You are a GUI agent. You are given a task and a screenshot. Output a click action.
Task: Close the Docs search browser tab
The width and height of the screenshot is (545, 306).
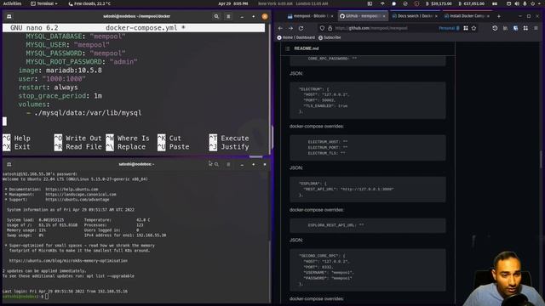(436, 16)
